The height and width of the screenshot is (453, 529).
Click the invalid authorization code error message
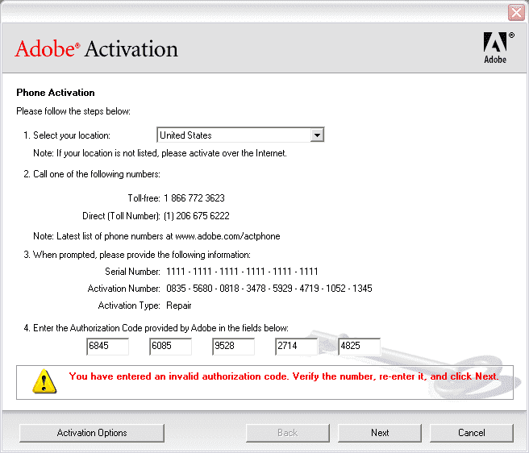point(284,376)
